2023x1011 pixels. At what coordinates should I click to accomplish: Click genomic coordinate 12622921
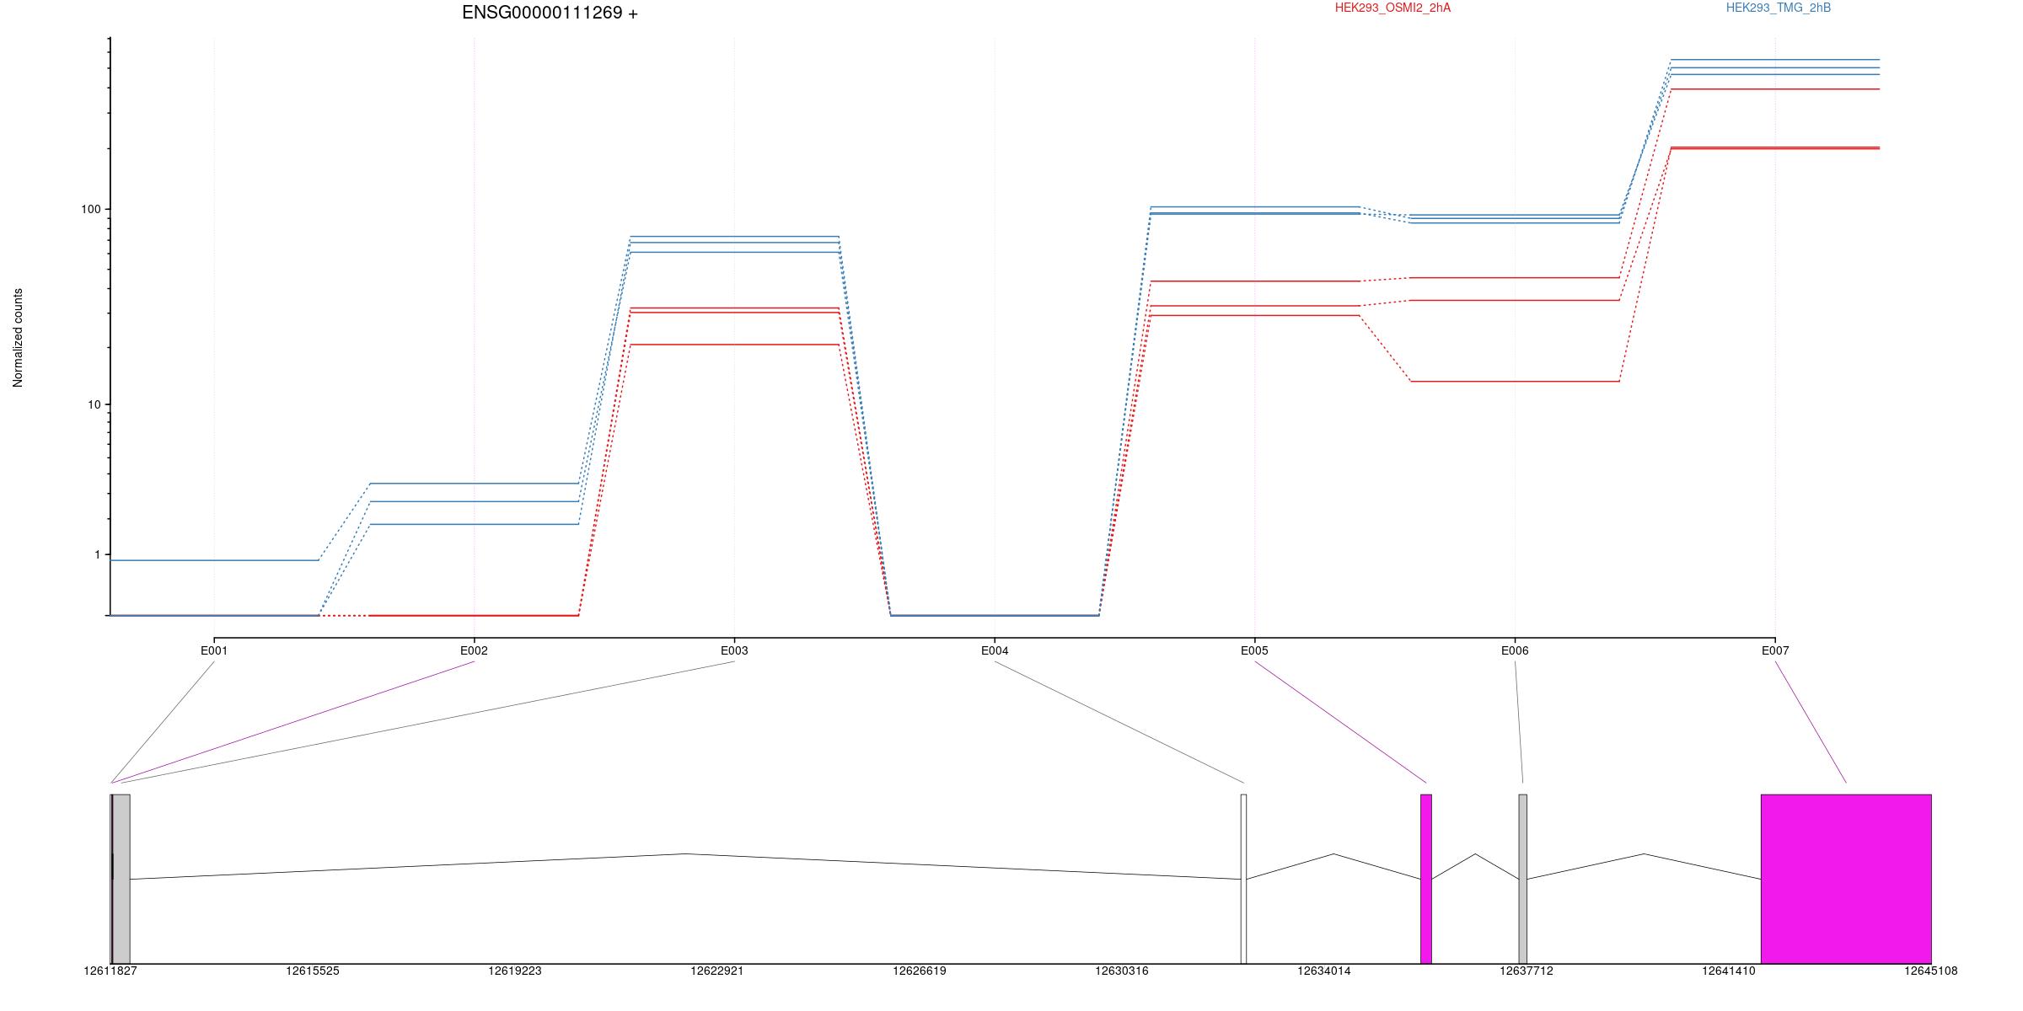pos(717,971)
